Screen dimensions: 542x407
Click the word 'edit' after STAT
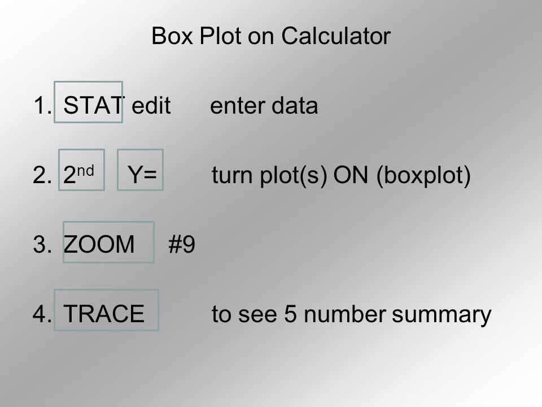tap(151, 105)
